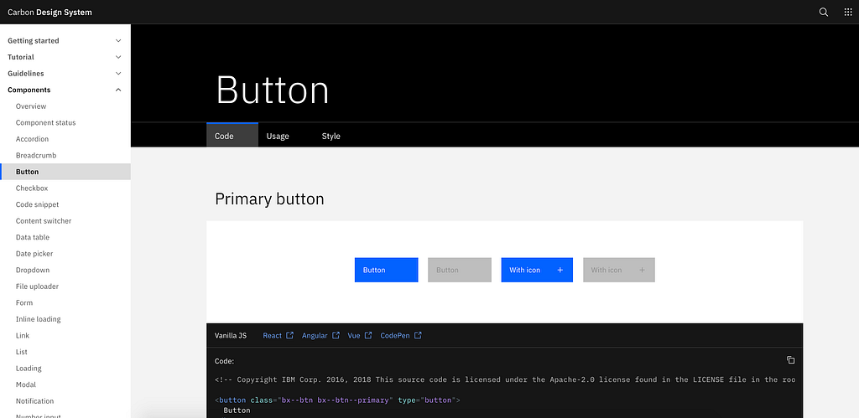The height and width of the screenshot is (418, 859).
Task: Collapse the Components section
Action: (118, 90)
